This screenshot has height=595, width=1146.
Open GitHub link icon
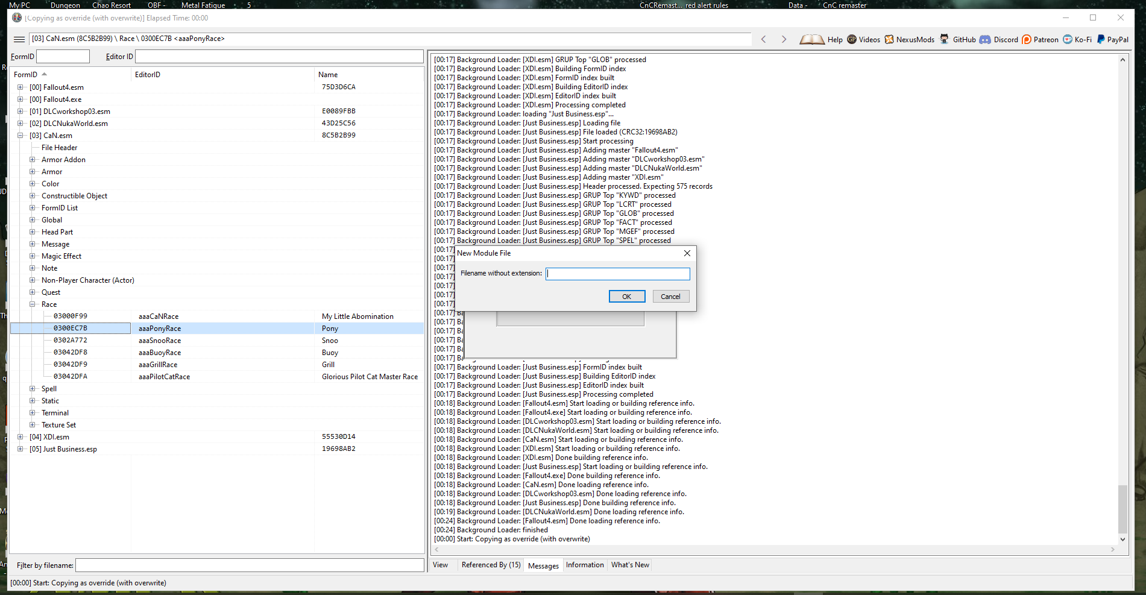944,39
